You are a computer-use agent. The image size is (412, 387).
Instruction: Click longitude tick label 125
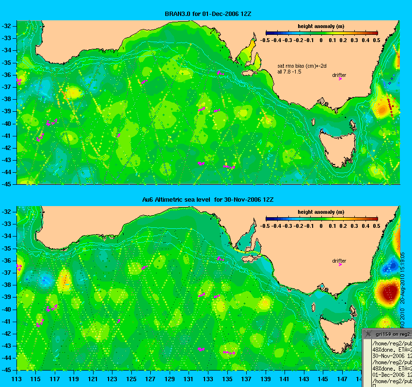click(x=131, y=379)
